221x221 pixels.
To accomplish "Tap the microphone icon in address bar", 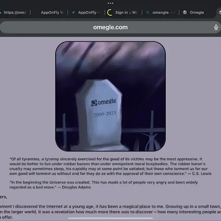I will 216,27.
